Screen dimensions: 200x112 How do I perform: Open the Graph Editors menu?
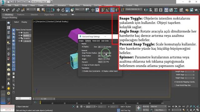[x=74, y=5]
